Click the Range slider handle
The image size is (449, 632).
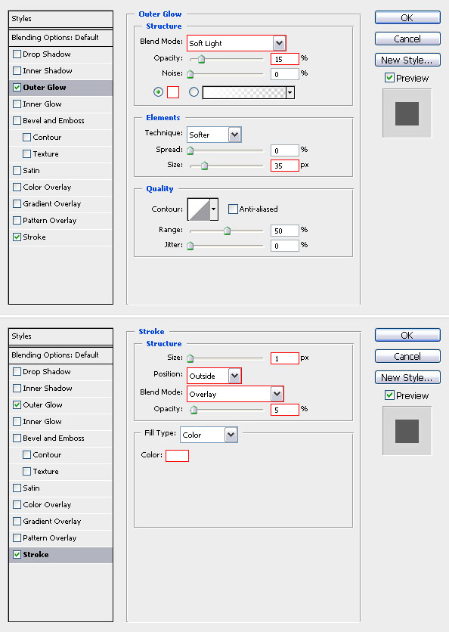tap(228, 231)
